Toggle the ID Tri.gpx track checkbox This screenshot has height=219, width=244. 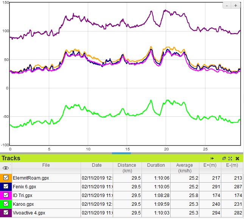pyautogui.click(x=6, y=195)
